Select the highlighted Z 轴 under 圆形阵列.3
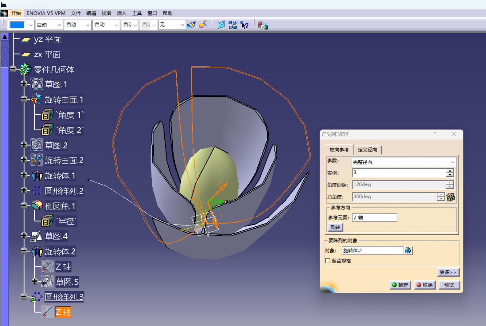This screenshot has width=486, height=326. pos(63,312)
